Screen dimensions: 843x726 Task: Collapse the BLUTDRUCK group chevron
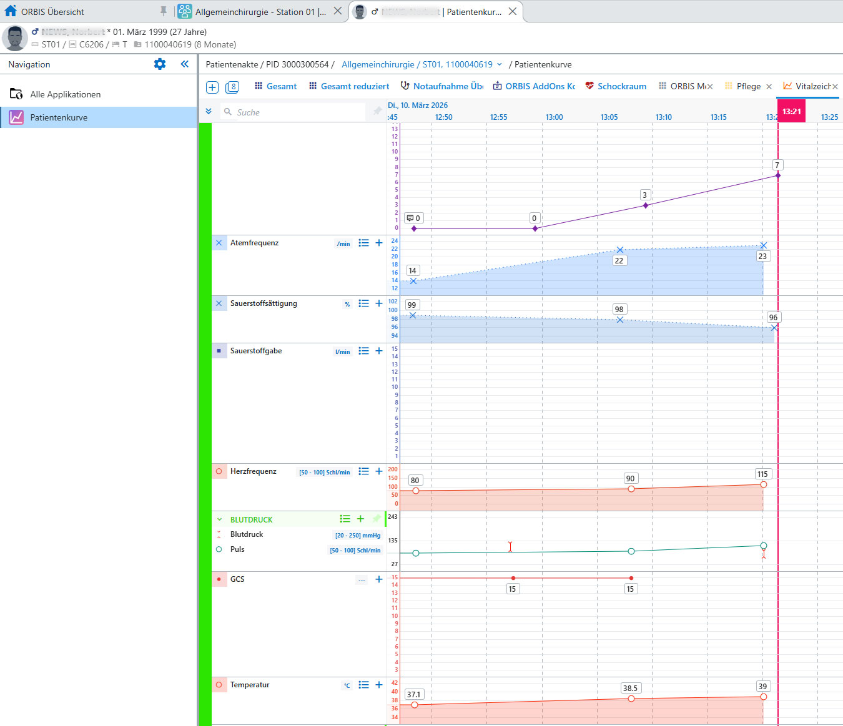pyautogui.click(x=219, y=519)
